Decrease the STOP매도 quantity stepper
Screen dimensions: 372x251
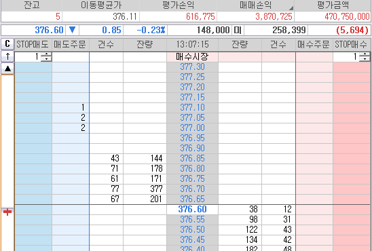click(x=46, y=59)
